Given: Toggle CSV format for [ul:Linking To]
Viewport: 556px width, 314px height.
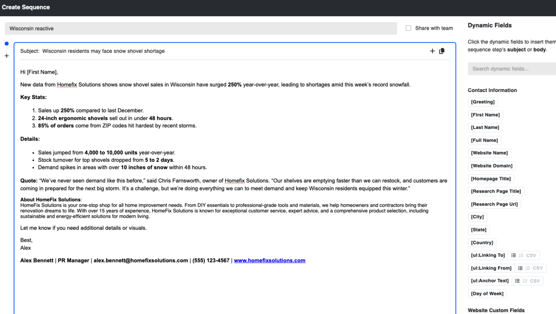Looking at the screenshot, I should point(531,255).
